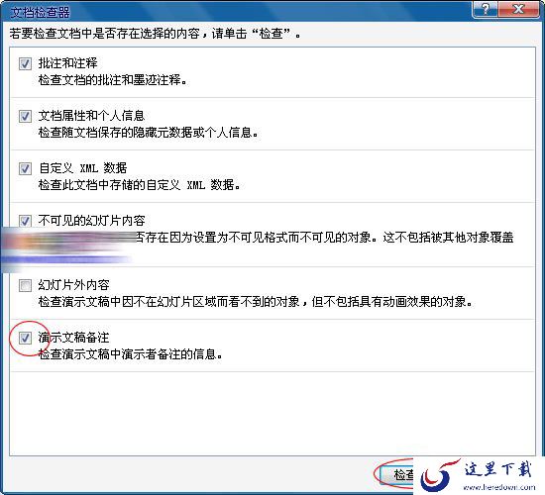Click the 文档属性和个人信息 label text
The height and width of the screenshot is (495, 545).
[x=91, y=115]
